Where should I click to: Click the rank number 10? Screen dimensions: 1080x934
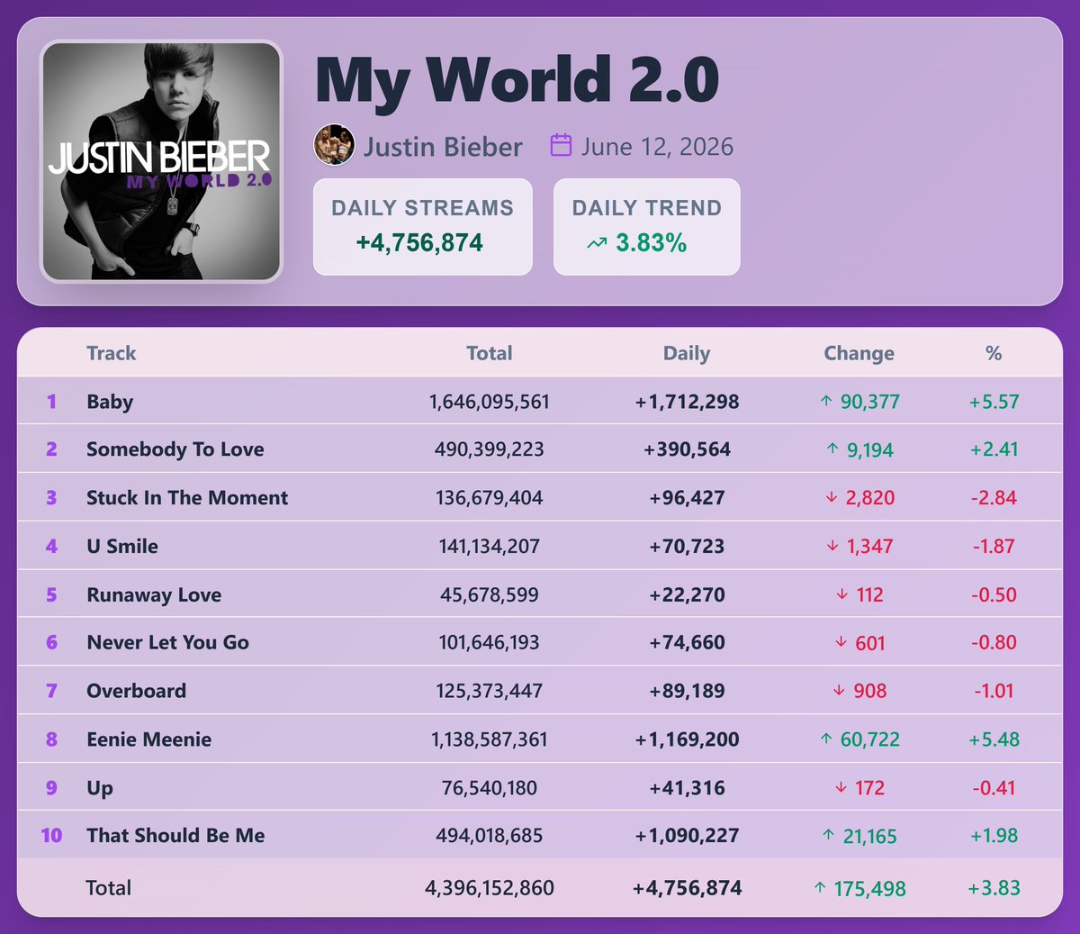(x=51, y=836)
